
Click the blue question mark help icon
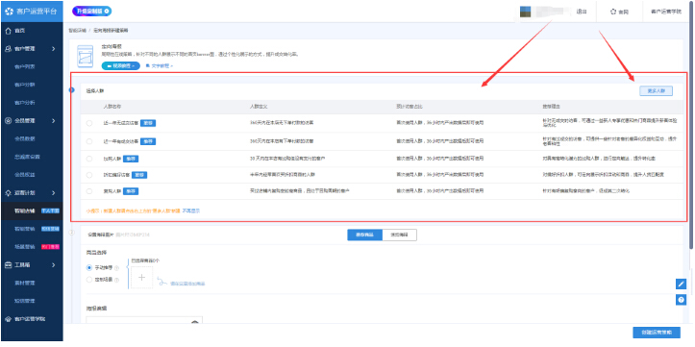click(x=681, y=300)
